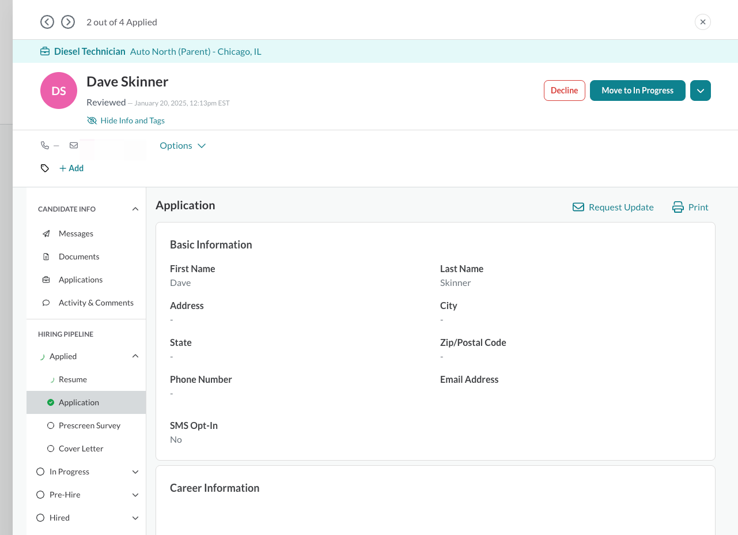Collapse the Candidate Info section
This screenshot has width=738, height=535.
135,209
